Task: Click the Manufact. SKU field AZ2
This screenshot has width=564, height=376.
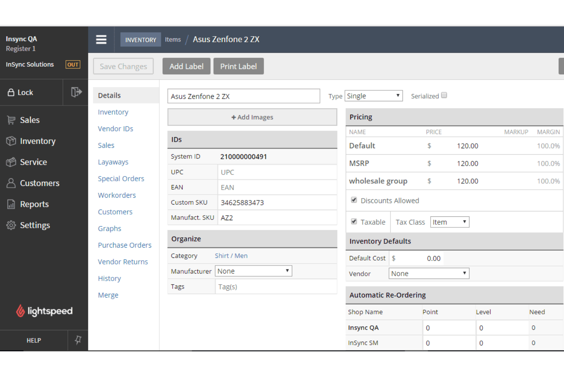Action: [277, 218]
